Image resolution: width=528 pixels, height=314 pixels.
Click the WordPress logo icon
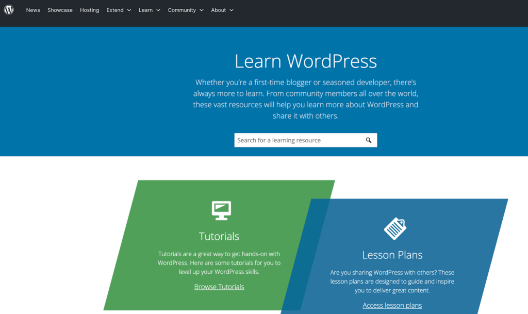click(x=9, y=10)
